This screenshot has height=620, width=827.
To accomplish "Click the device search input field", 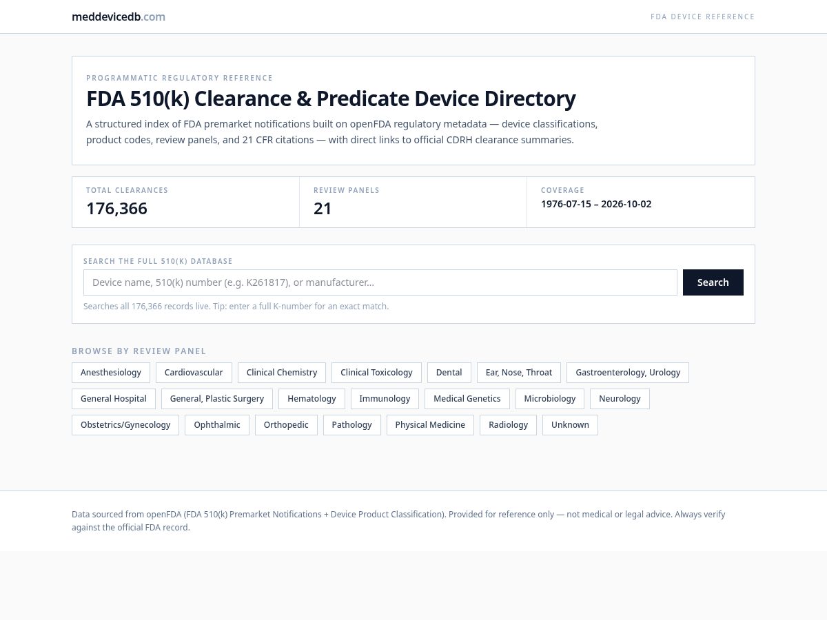I will click(x=380, y=282).
